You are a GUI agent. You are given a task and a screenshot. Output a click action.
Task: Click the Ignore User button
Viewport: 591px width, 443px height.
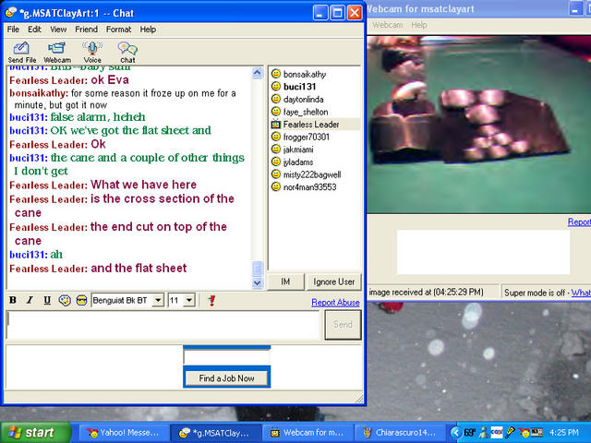click(333, 281)
